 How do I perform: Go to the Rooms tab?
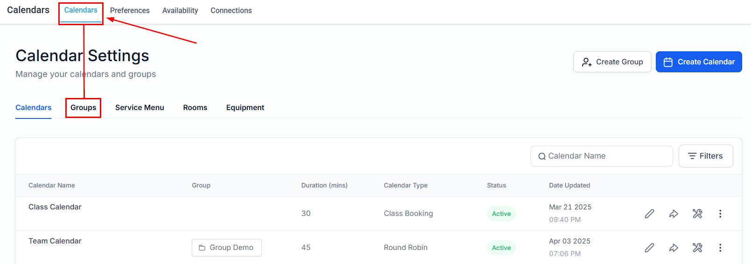pos(195,108)
